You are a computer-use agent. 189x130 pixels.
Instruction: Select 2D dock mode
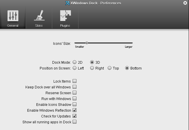pos(75,62)
